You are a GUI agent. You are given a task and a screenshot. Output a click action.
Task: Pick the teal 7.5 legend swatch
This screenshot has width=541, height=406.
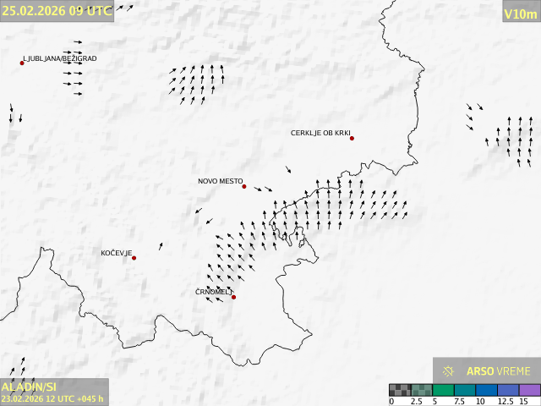[464, 391]
